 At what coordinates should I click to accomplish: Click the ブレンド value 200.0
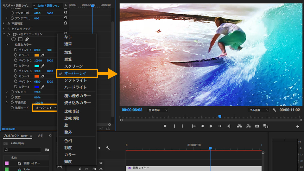click(37, 92)
